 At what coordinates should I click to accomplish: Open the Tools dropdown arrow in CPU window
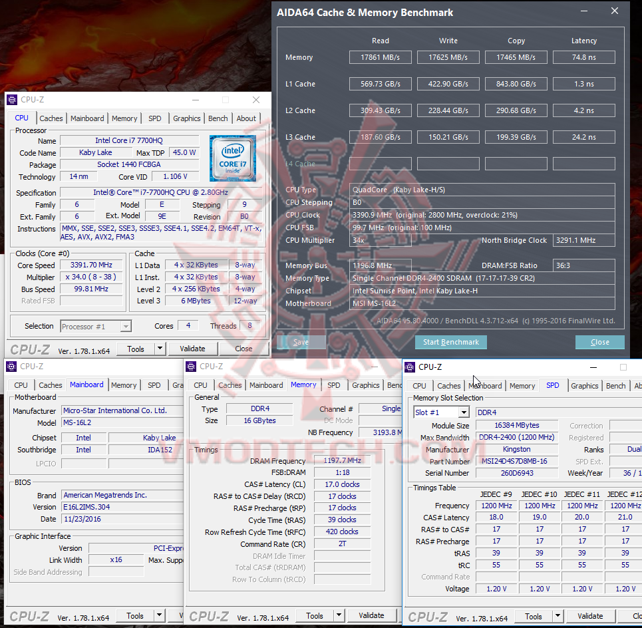click(x=160, y=349)
